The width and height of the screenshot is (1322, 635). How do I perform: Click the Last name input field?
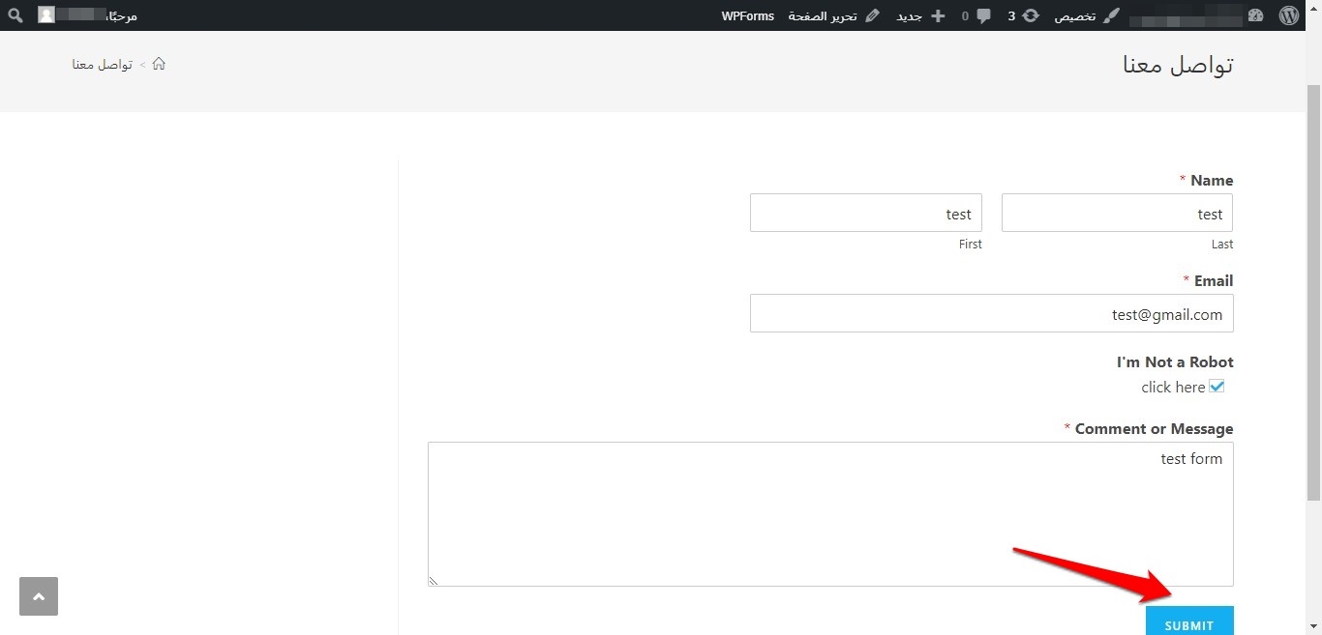(1117, 213)
